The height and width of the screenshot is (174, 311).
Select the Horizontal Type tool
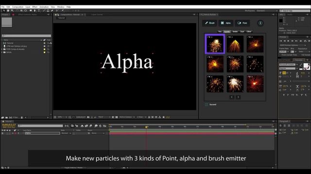pos(39,11)
